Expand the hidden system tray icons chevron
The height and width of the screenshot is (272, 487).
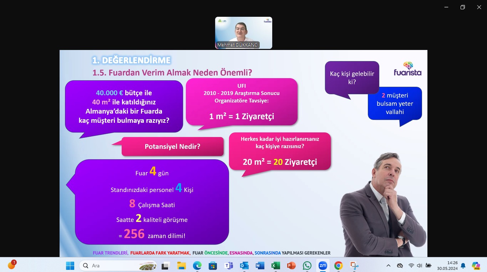pos(389,266)
